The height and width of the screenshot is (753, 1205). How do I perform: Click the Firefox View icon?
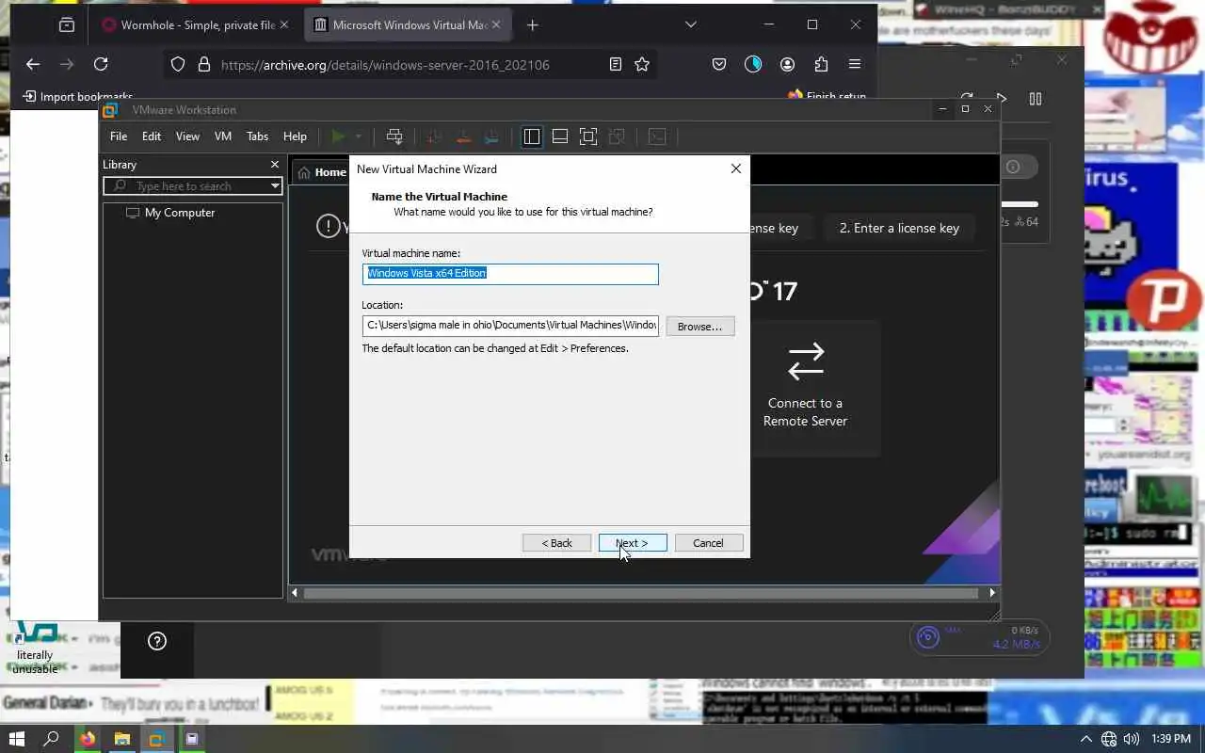(x=66, y=25)
